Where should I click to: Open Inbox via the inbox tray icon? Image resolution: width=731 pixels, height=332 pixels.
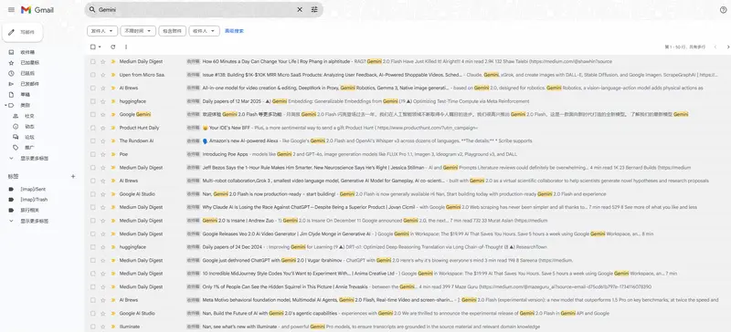coord(11,52)
